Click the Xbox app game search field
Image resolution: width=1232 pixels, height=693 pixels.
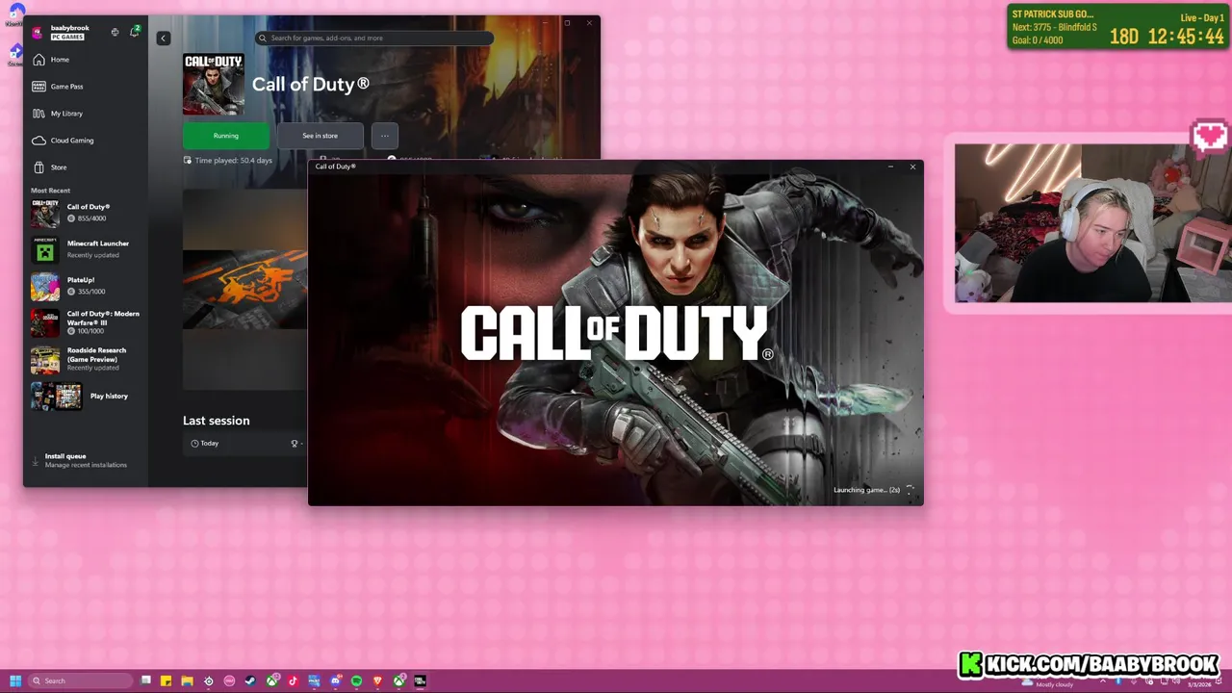(374, 38)
